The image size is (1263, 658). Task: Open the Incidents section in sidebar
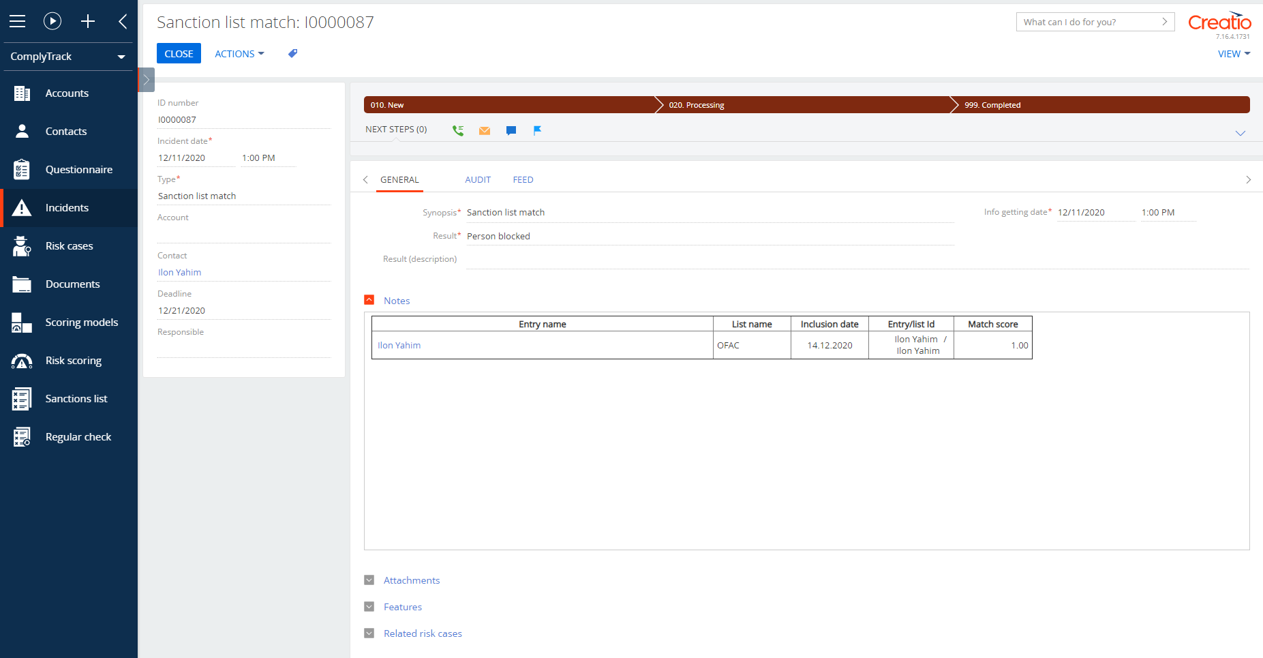click(66, 207)
